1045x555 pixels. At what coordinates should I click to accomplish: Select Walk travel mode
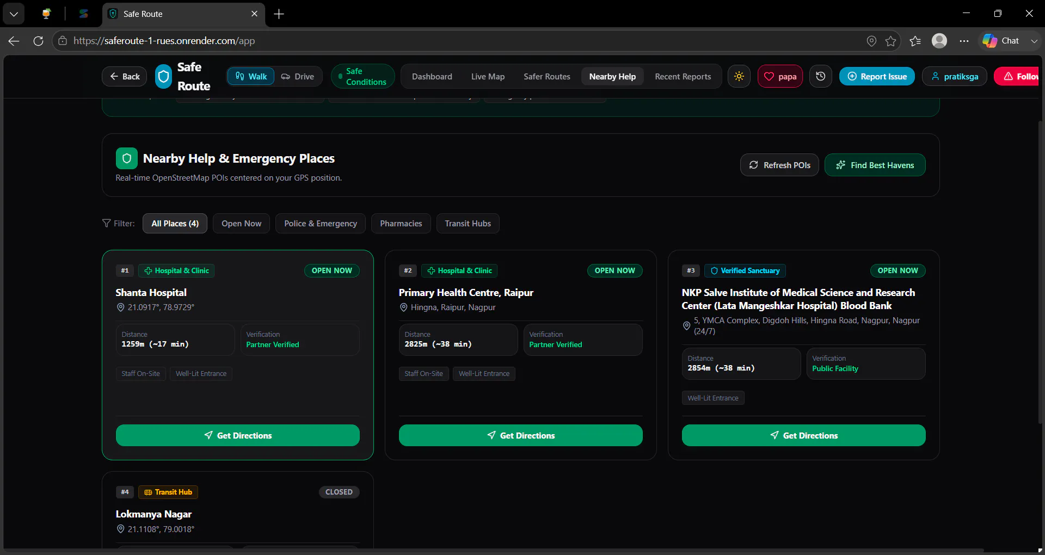click(251, 77)
